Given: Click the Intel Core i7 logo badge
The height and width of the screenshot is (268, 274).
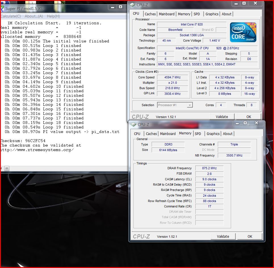Looking at the screenshot, I should tap(243, 32).
